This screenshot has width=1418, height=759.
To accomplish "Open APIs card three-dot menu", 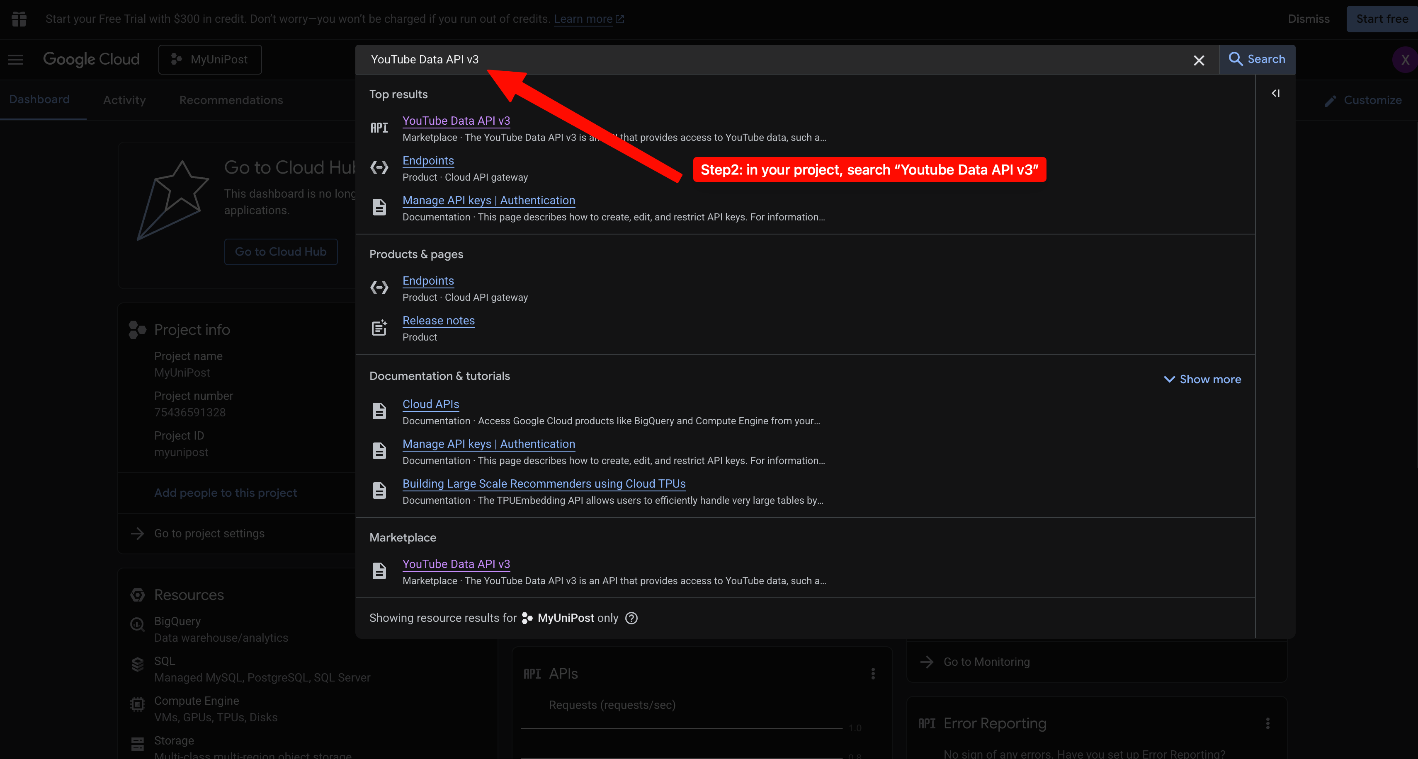I will coord(873,674).
